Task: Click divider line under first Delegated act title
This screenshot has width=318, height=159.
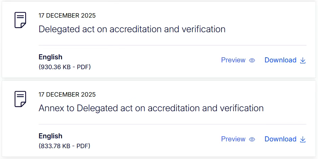Action: (x=172, y=45)
